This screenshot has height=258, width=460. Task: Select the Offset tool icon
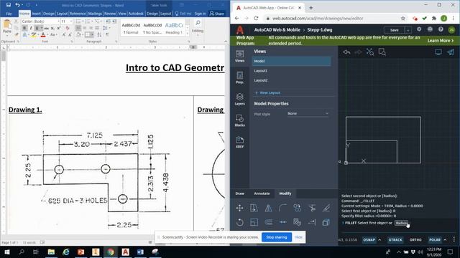268,222
